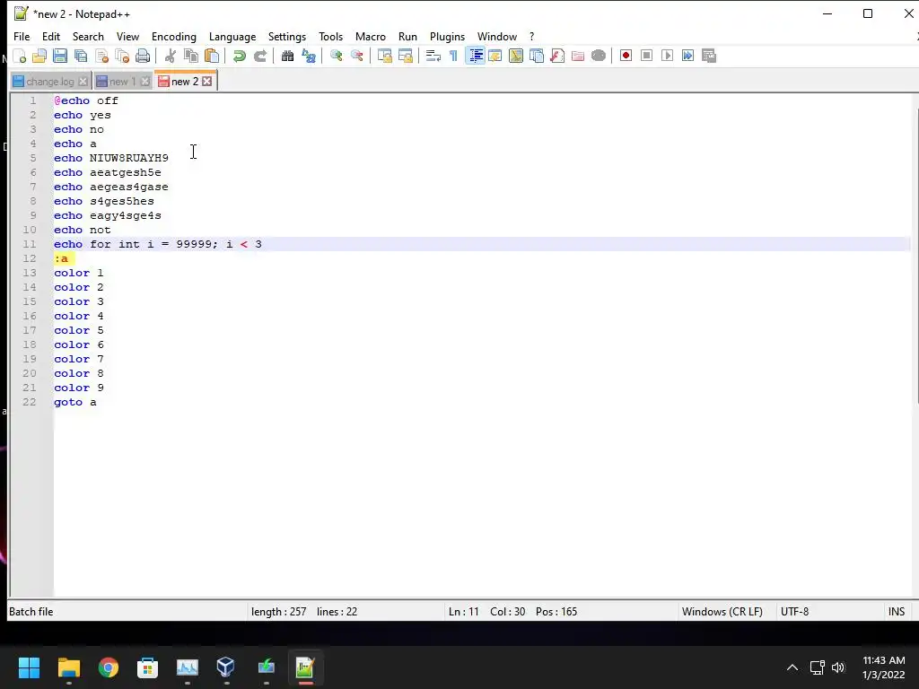The image size is (919, 689).
Task: Close current document using toolbar icon
Action: point(101,56)
